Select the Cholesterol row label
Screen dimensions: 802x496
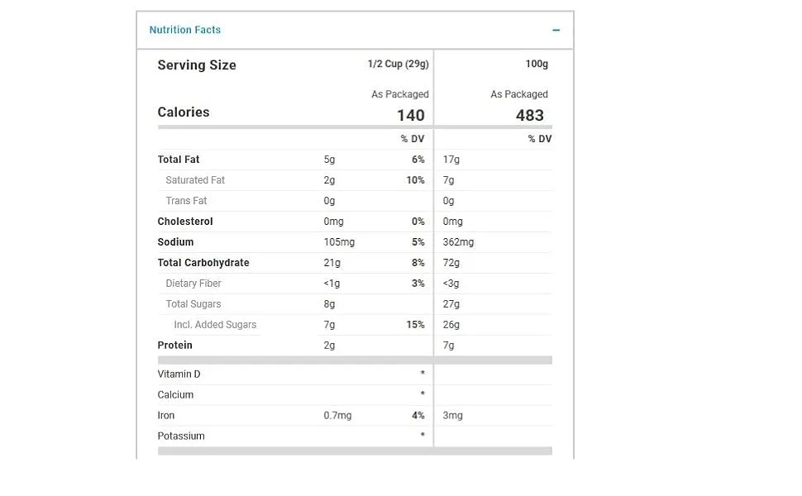185,222
